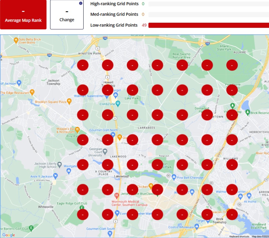The image size is (269, 238).
Task: Click the Med-ranking Grid Points bar
Action: coord(209,15)
